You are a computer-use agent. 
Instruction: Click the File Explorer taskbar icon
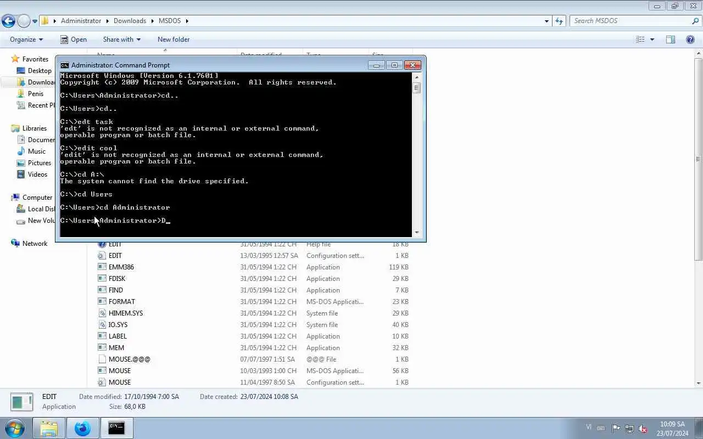(x=49, y=428)
